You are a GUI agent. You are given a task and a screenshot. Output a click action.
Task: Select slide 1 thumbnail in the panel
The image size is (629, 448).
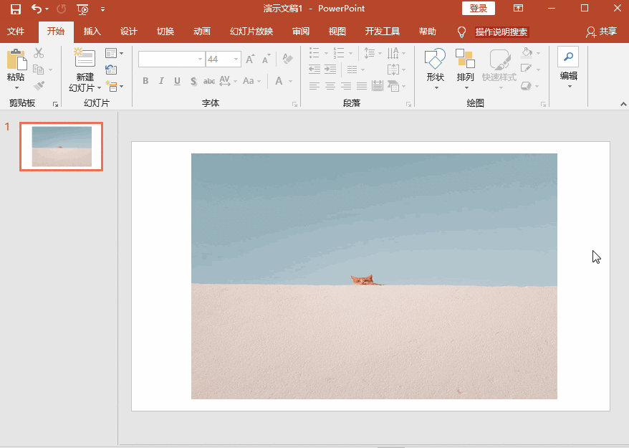(x=62, y=146)
